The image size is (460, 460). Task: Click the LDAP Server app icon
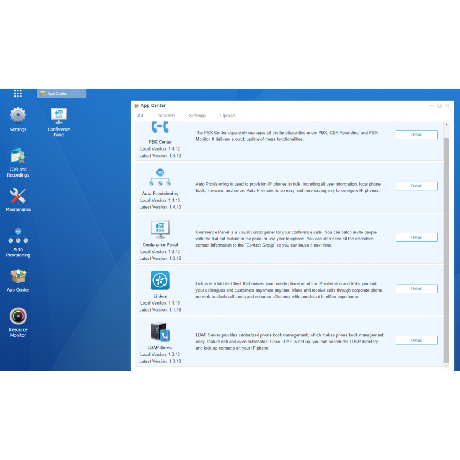click(160, 332)
